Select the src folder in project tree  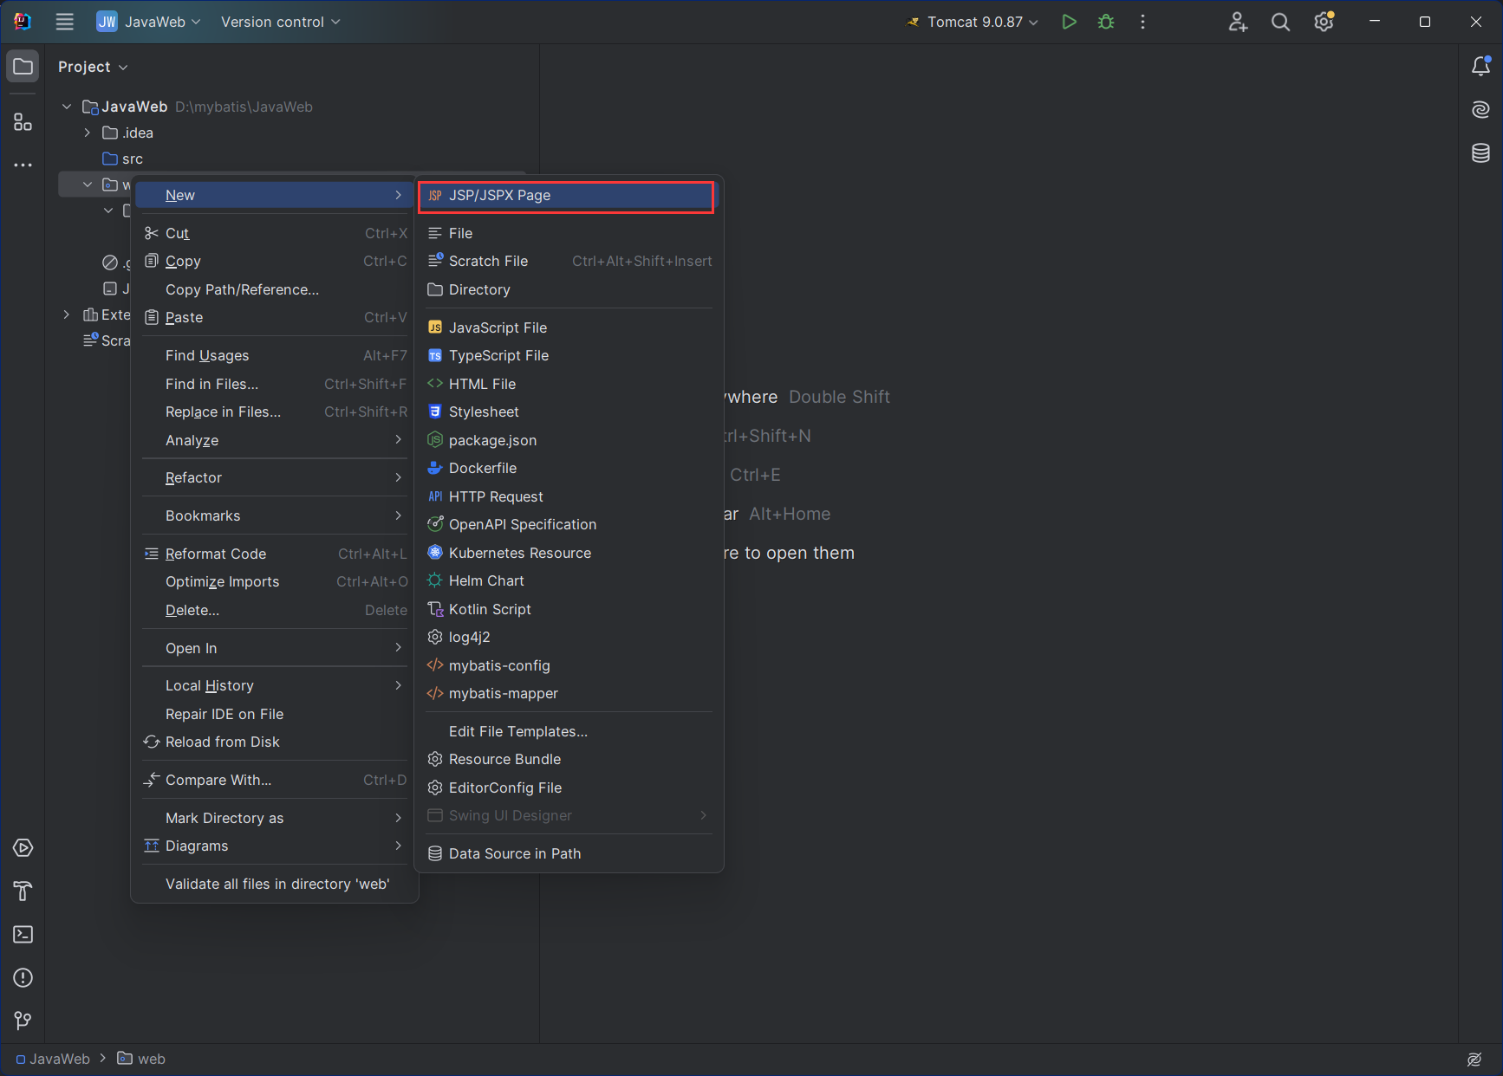(132, 159)
